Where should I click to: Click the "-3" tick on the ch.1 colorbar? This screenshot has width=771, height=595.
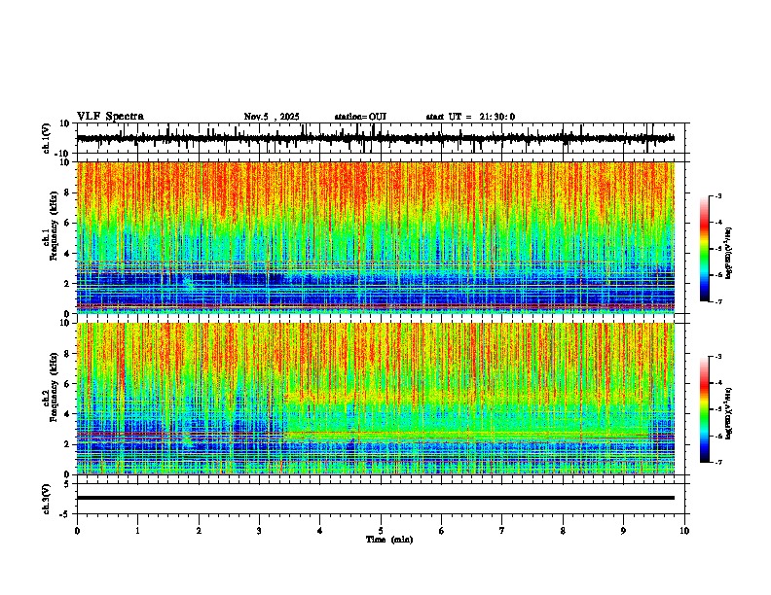718,195
